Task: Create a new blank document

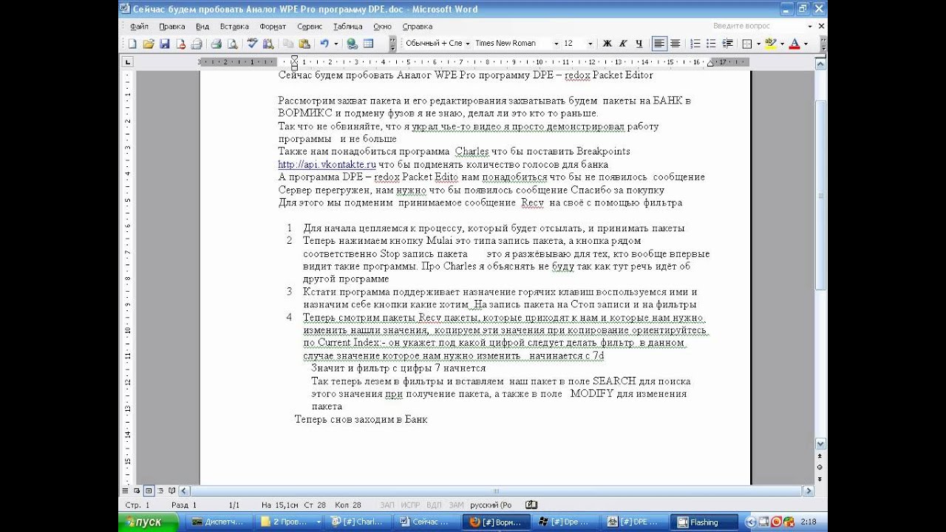Action: click(132, 44)
